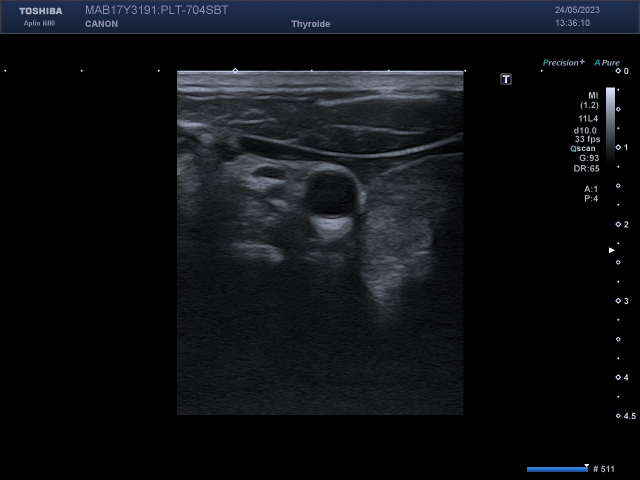Select the 4.5 cm depth scale marker
This screenshot has width=640, height=480.
(x=618, y=416)
